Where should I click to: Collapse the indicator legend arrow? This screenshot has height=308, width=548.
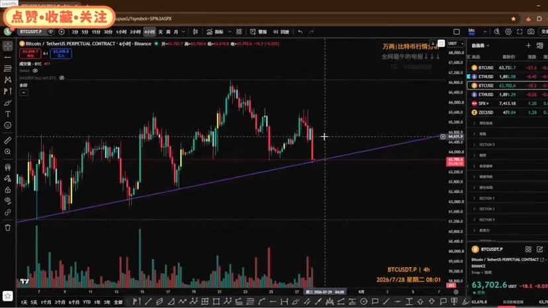pyautogui.click(x=23, y=93)
